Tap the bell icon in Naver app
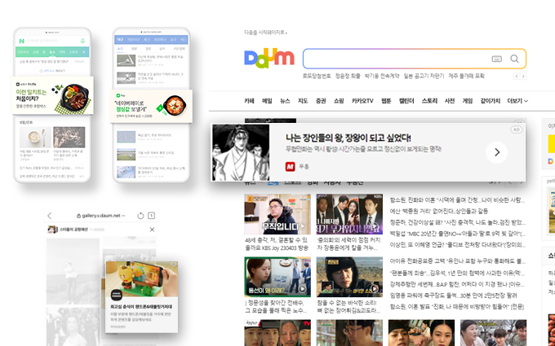The image size is (555, 346). pos(82,40)
